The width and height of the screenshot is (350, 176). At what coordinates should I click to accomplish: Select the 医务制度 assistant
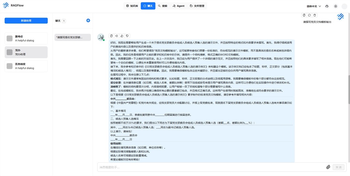pos(26,66)
